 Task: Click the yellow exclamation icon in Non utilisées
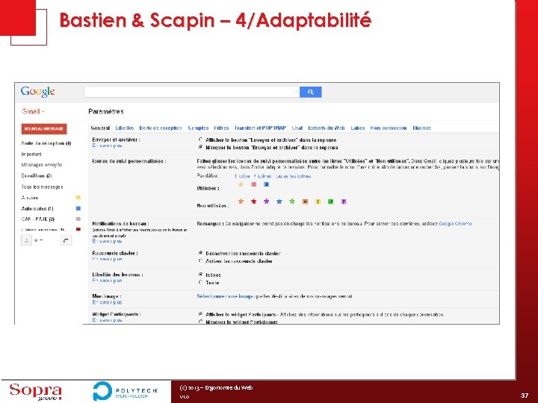[x=318, y=201]
